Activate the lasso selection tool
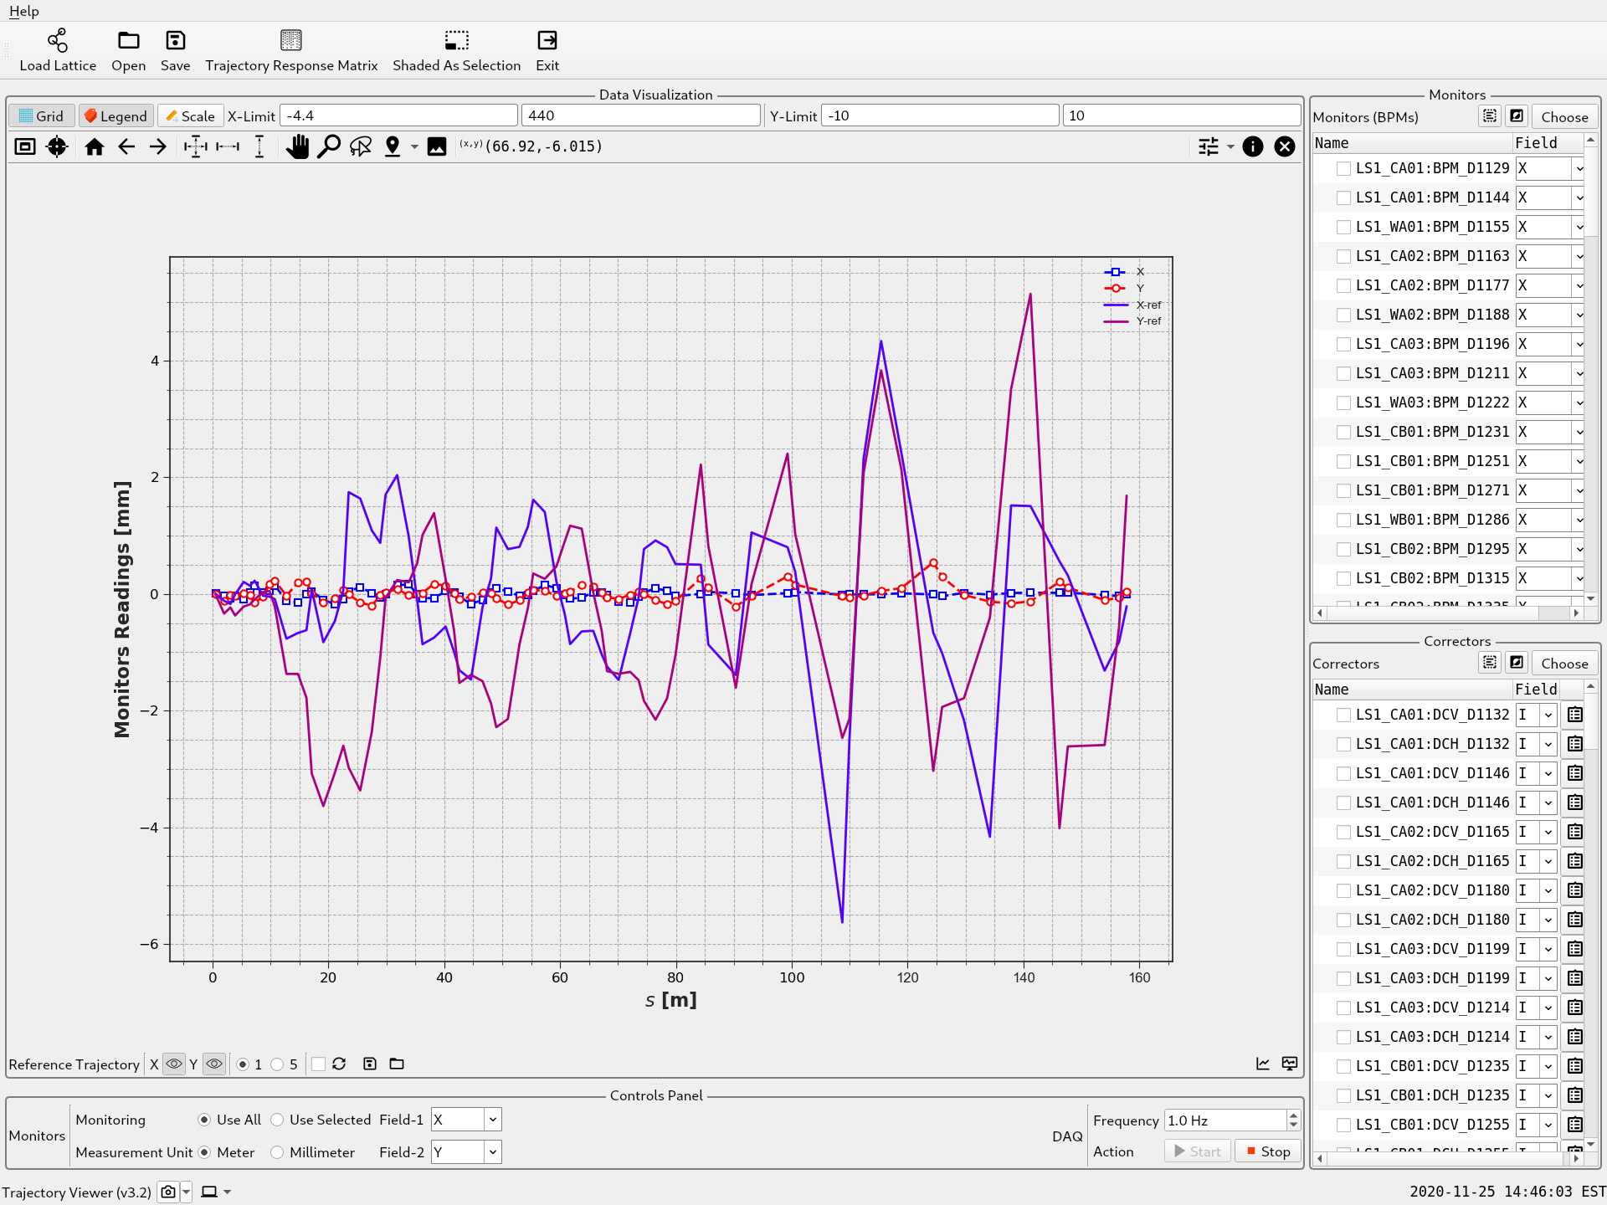The height and width of the screenshot is (1205, 1607). coord(361,147)
